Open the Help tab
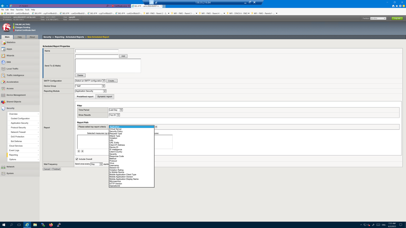The image size is (406, 228). pyautogui.click(x=20, y=37)
